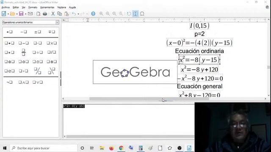
Task: Insert unary plus sign operator
Action: point(9,32)
